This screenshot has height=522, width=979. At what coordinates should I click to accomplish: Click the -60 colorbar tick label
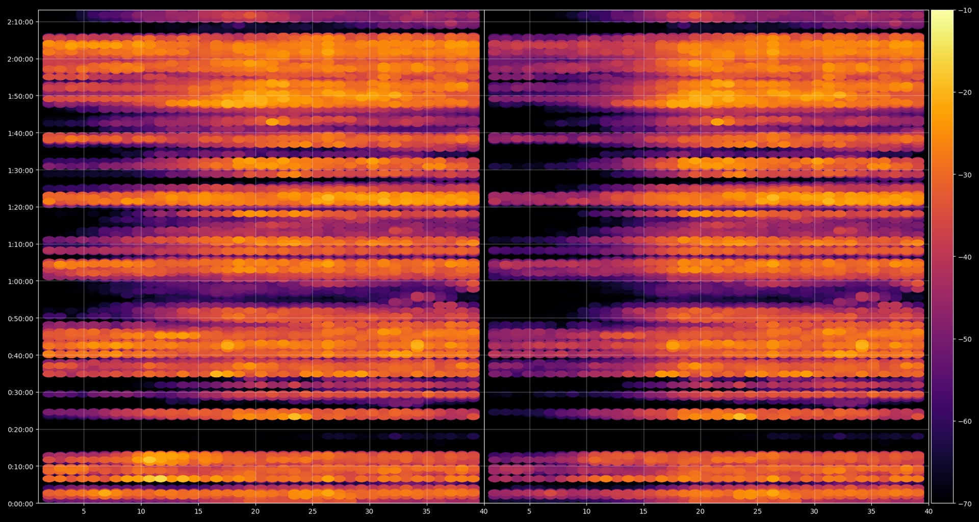point(965,422)
